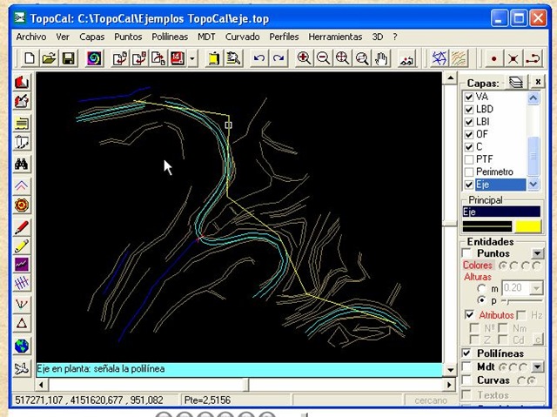Uncheck the Polilíneas checkbox

466,353
